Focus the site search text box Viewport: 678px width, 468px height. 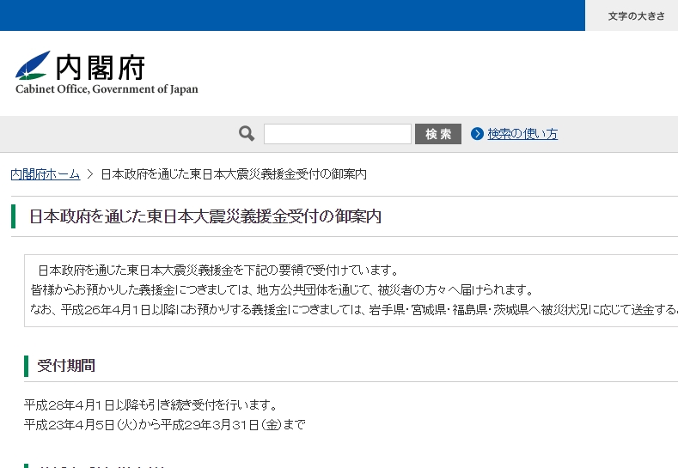click(x=337, y=134)
